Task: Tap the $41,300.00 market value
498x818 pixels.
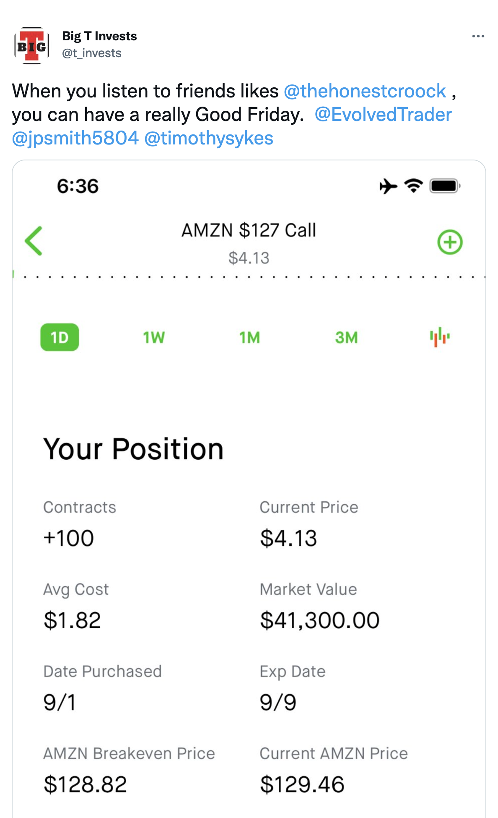Action: pos(319,620)
